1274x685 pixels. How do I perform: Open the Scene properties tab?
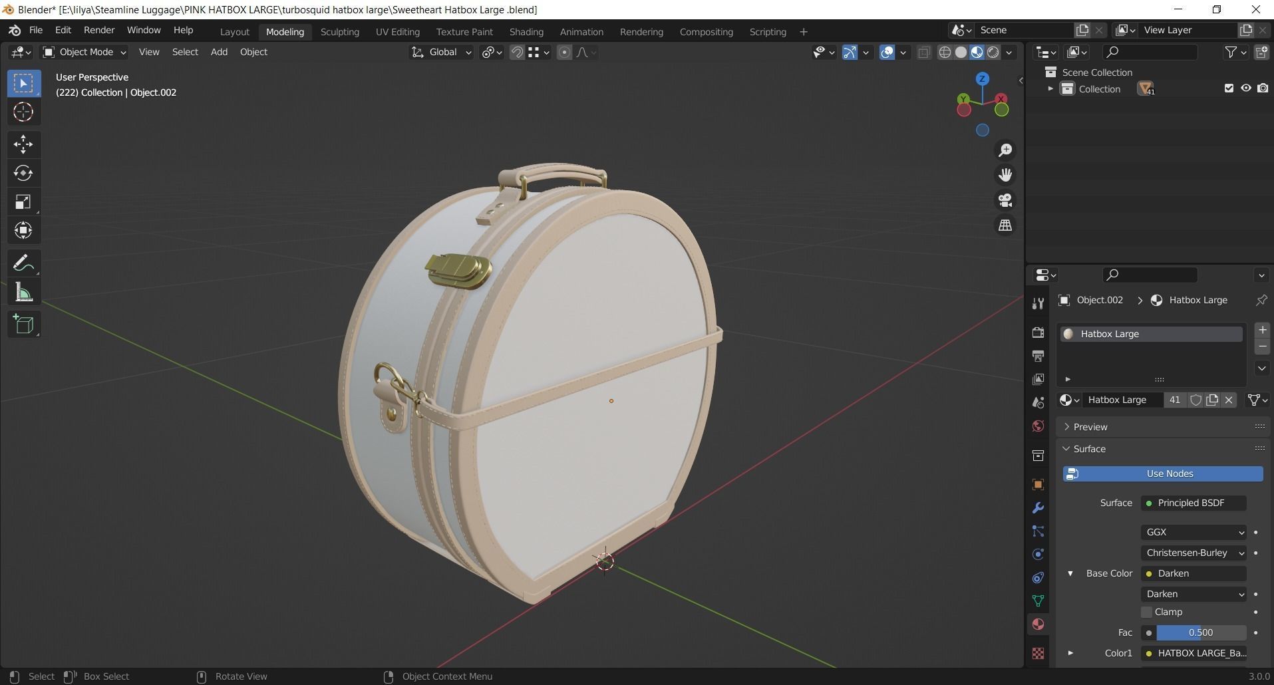pos(1038,402)
